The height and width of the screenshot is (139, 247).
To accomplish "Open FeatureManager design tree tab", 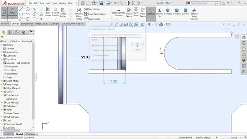I will click(x=3, y=32).
